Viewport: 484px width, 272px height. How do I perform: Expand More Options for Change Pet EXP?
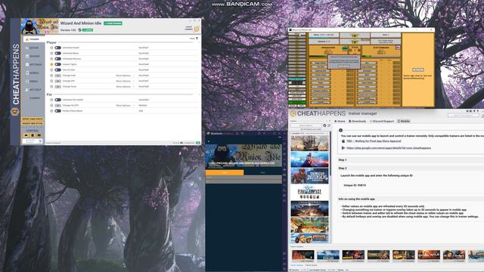tap(125, 106)
